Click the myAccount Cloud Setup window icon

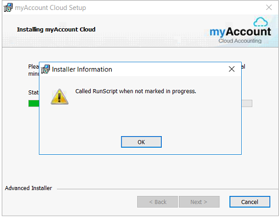[8, 8]
